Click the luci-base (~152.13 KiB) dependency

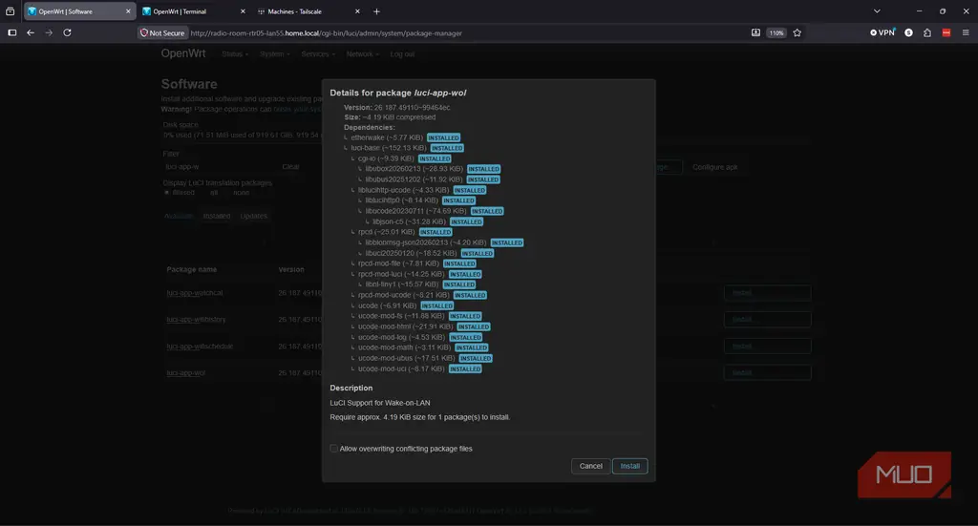[x=389, y=148]
